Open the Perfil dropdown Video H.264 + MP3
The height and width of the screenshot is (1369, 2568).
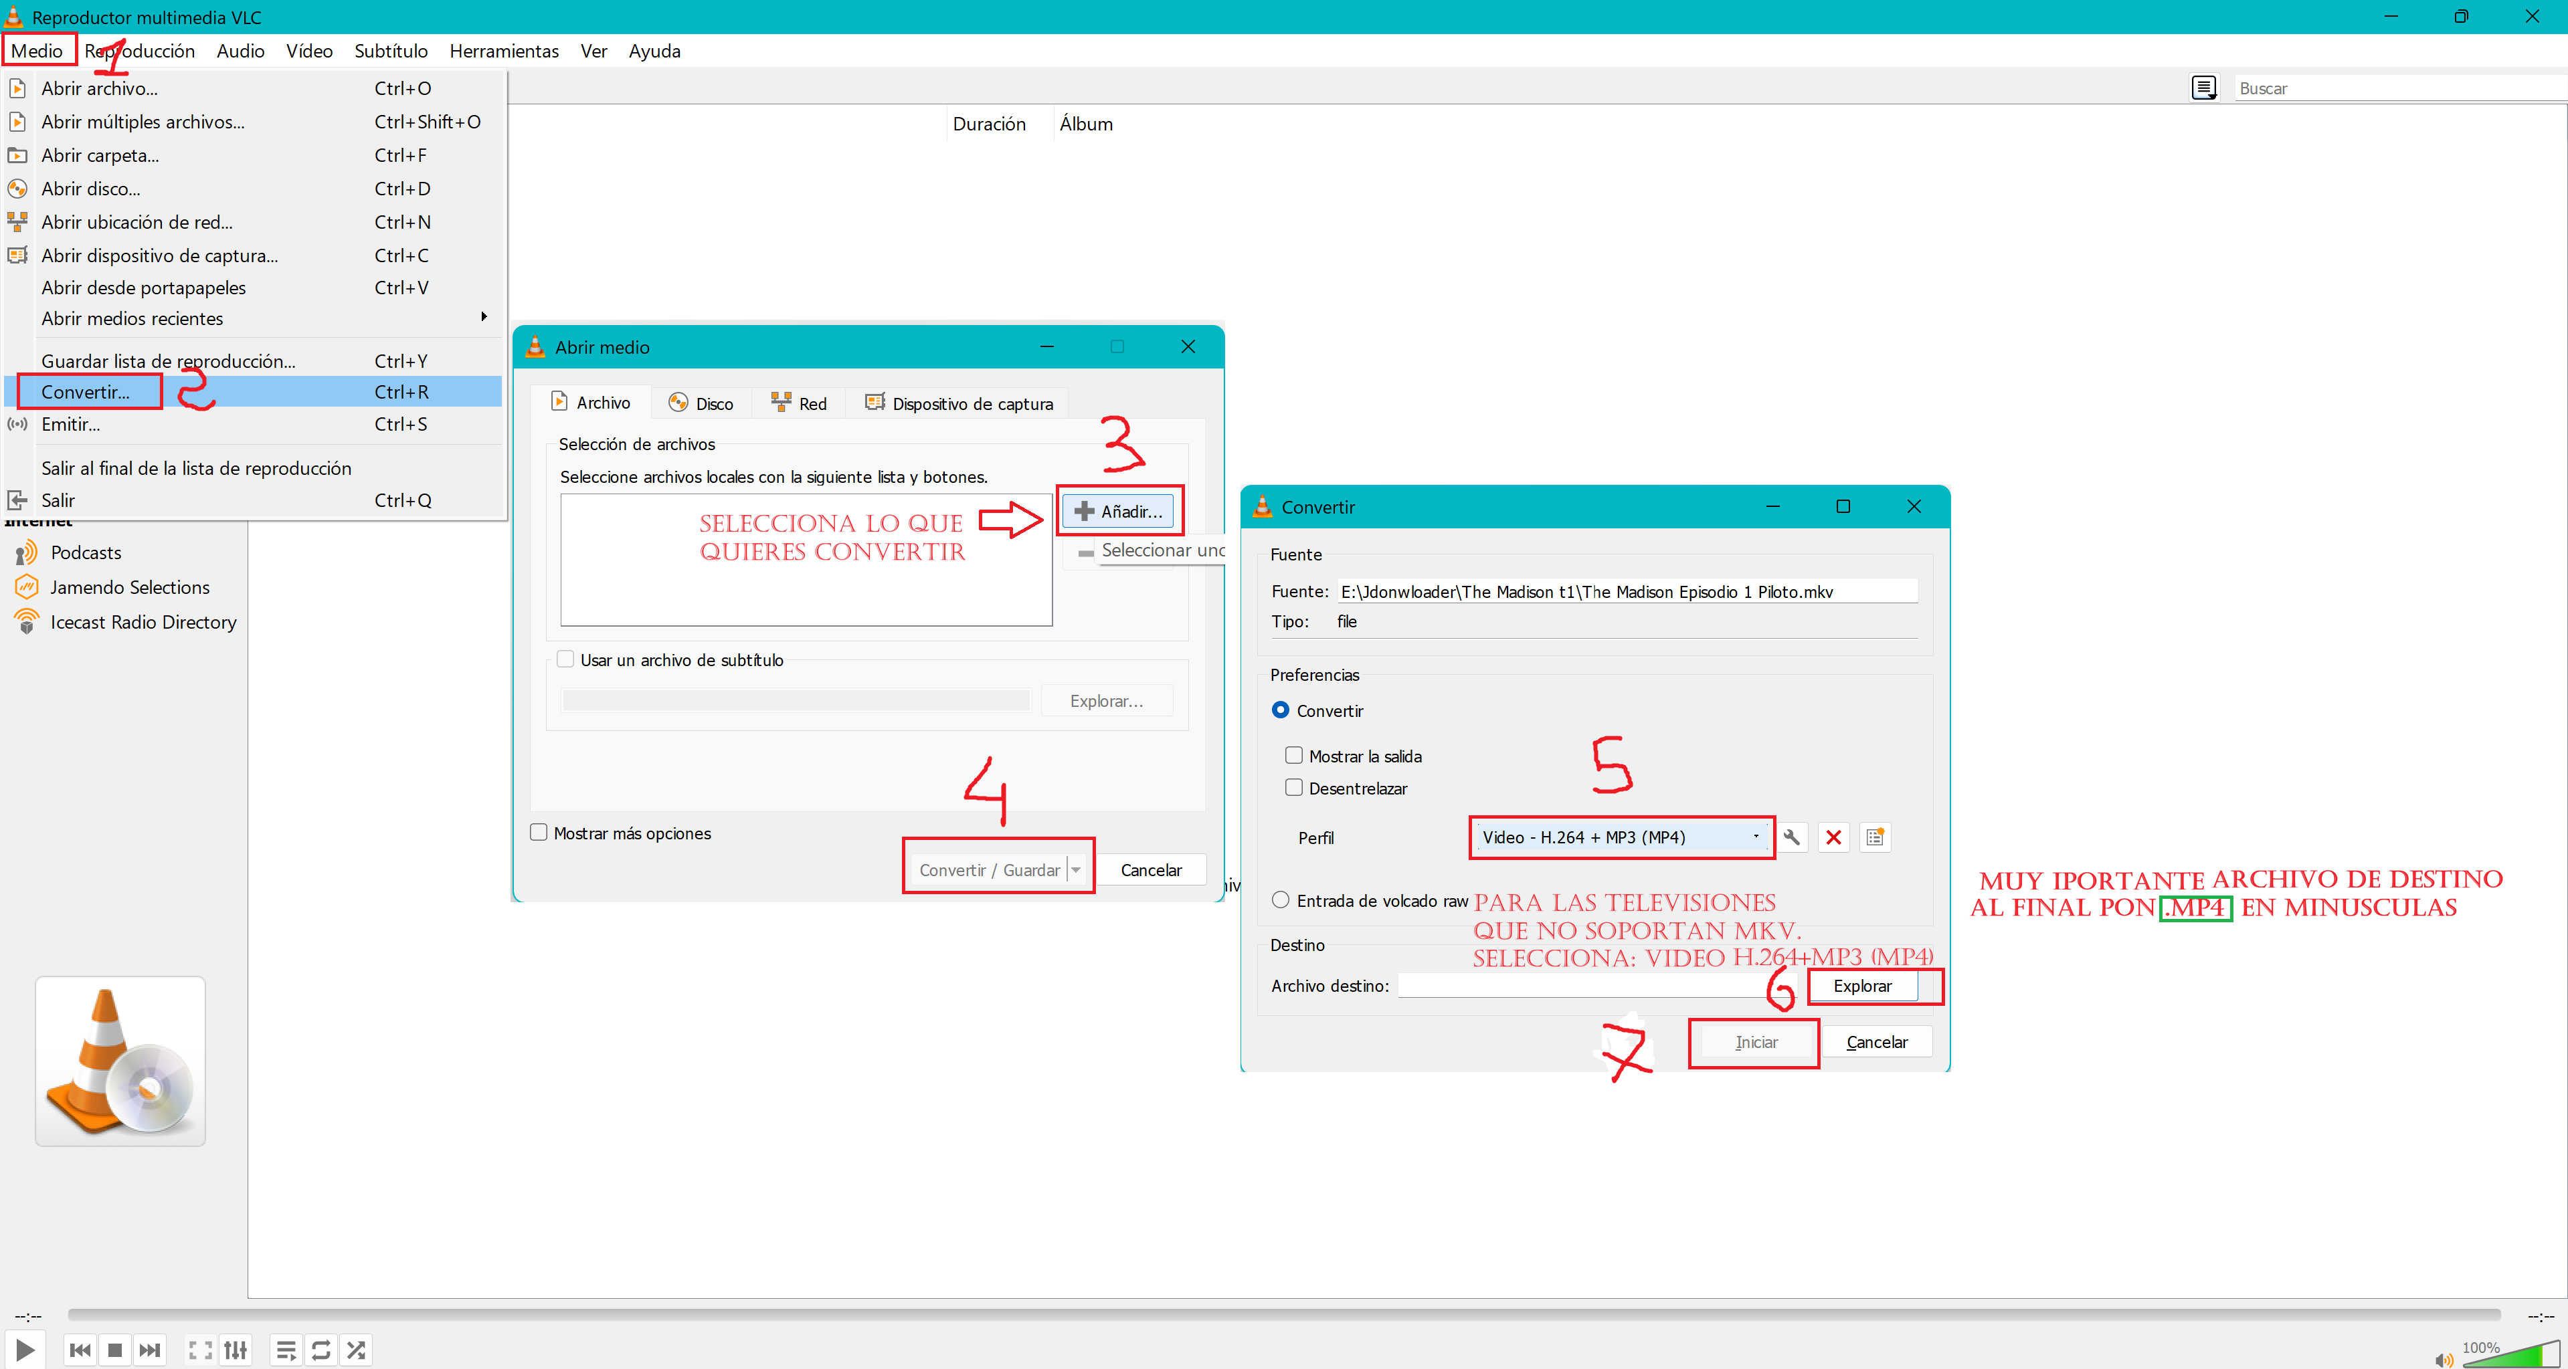click(x=1620, y=837)
